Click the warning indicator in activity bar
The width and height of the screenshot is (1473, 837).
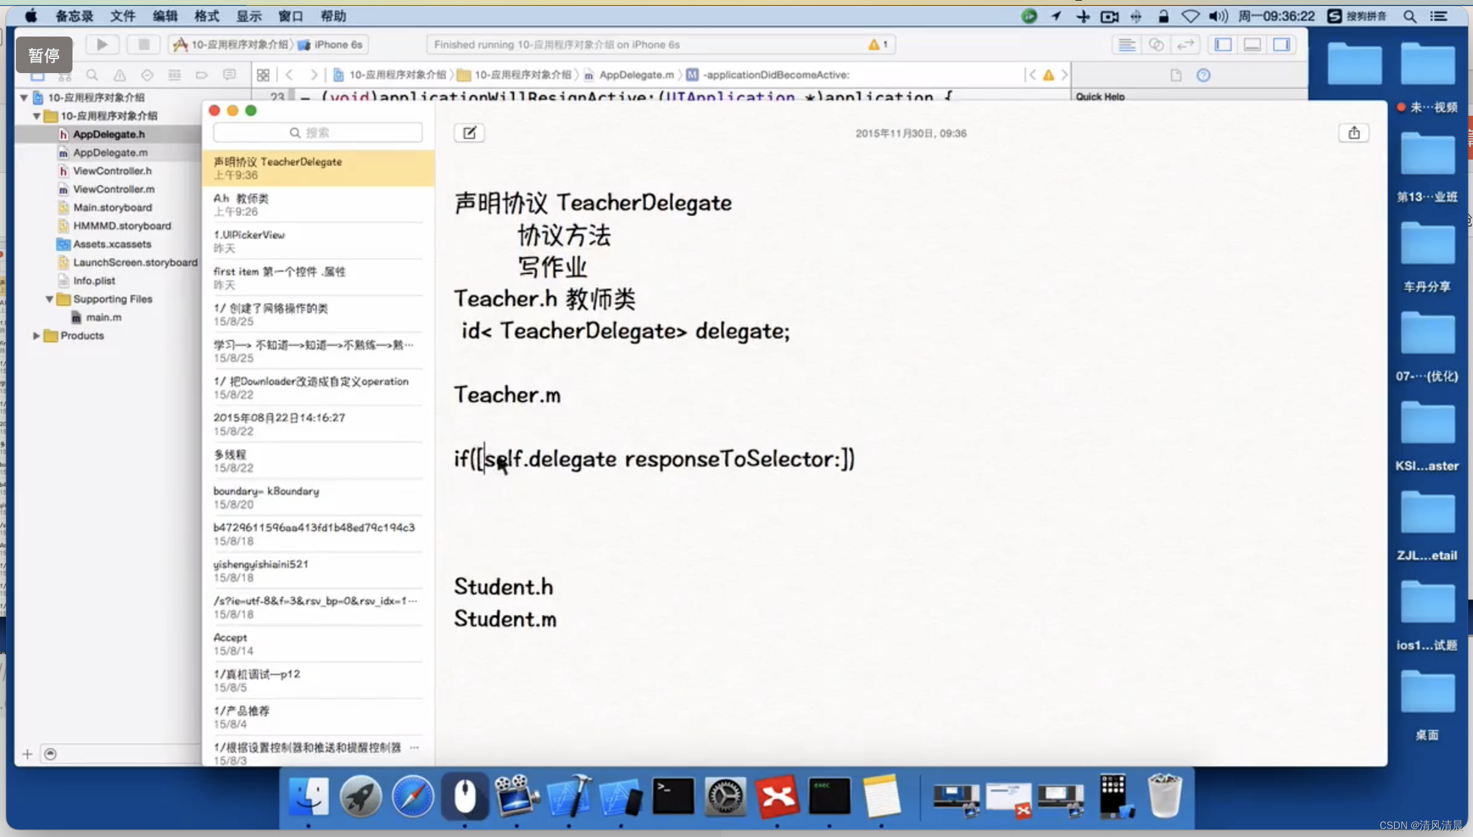878,44
